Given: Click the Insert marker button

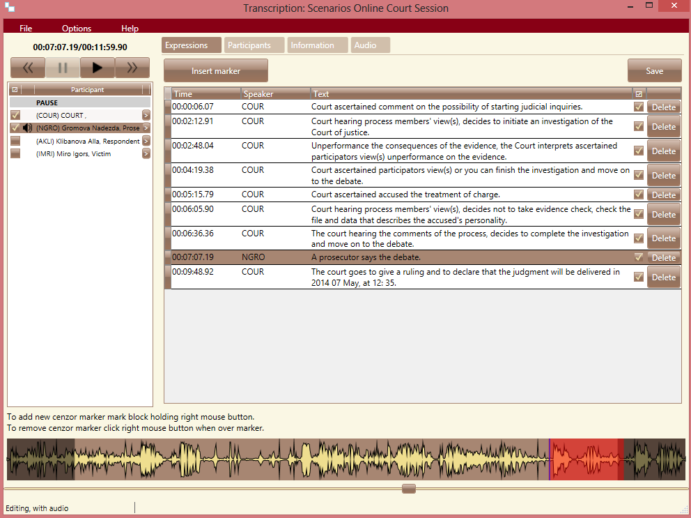Looking at the screenshot, I should pyautogui.click(x=216, y=71).
